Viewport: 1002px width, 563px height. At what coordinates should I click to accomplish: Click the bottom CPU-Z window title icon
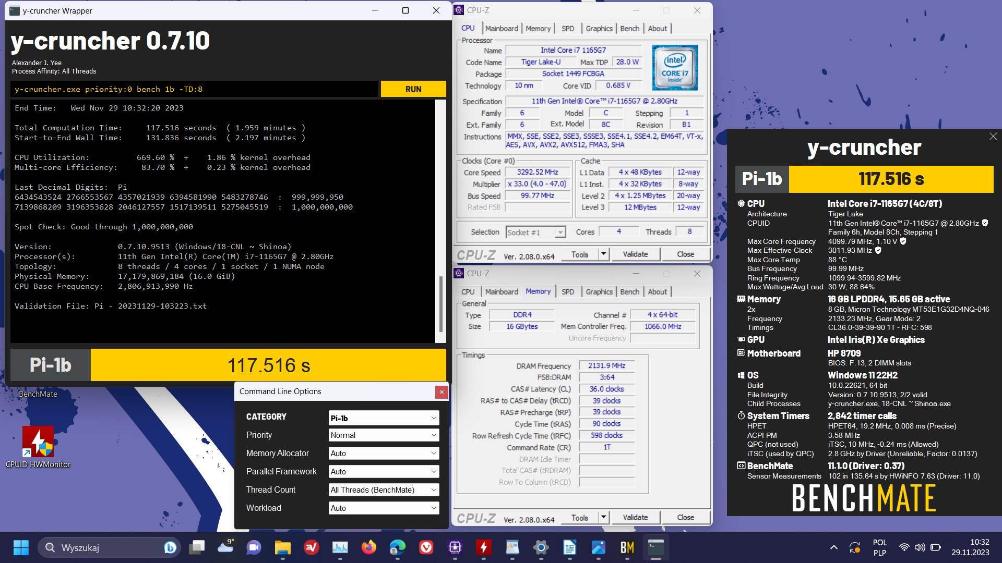tap(459, 273)
